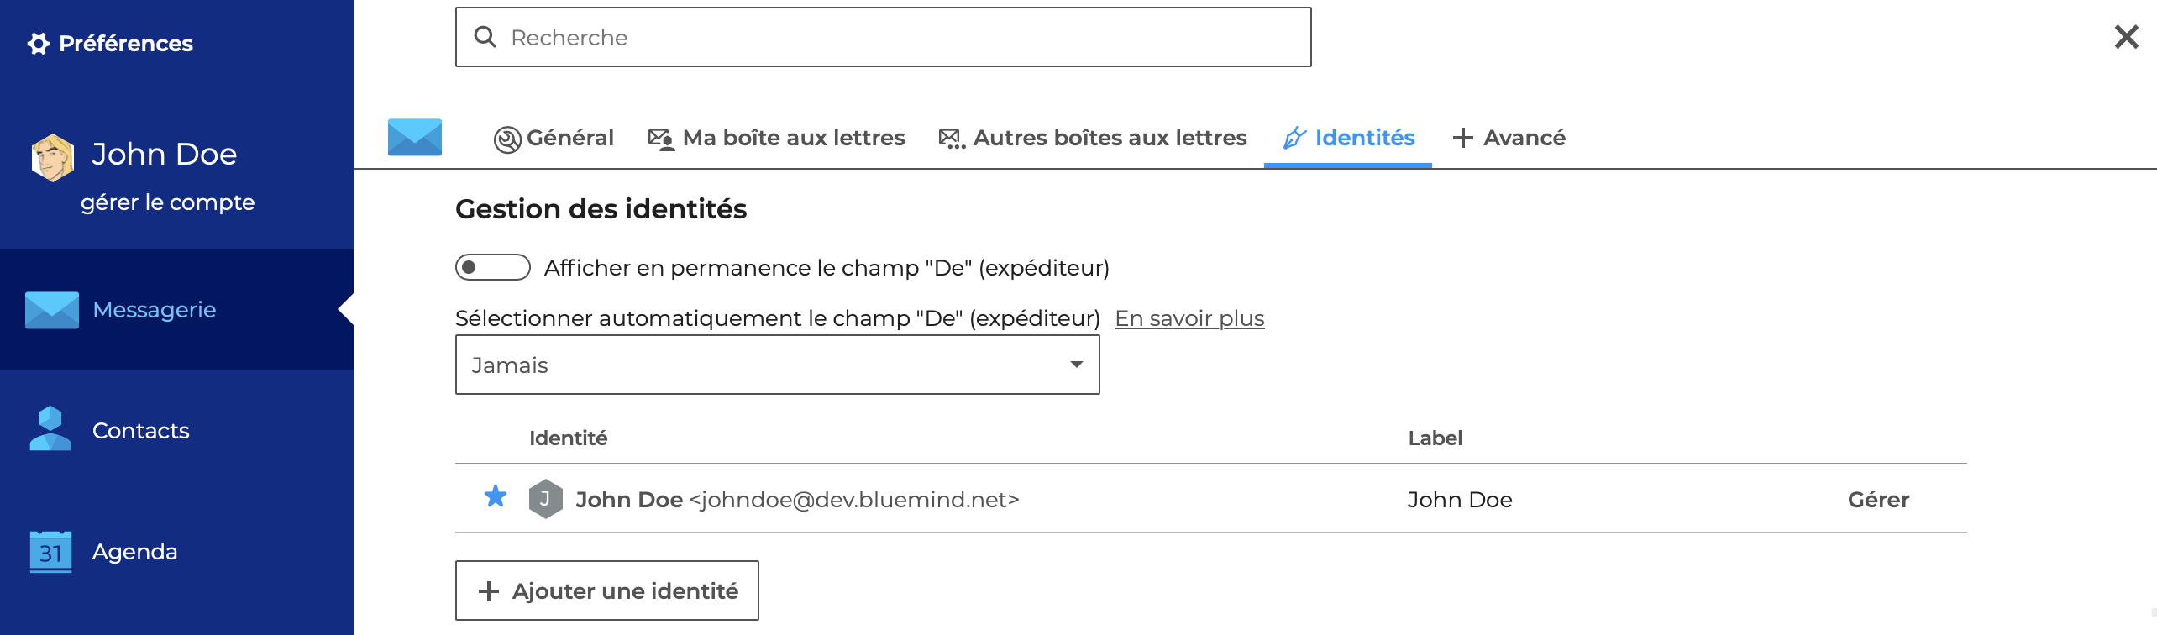This screenshot has height=635, width=2157.
Task: Click the magnifying glass search icon
Action: pyautogui.click(x=485, y=37)
